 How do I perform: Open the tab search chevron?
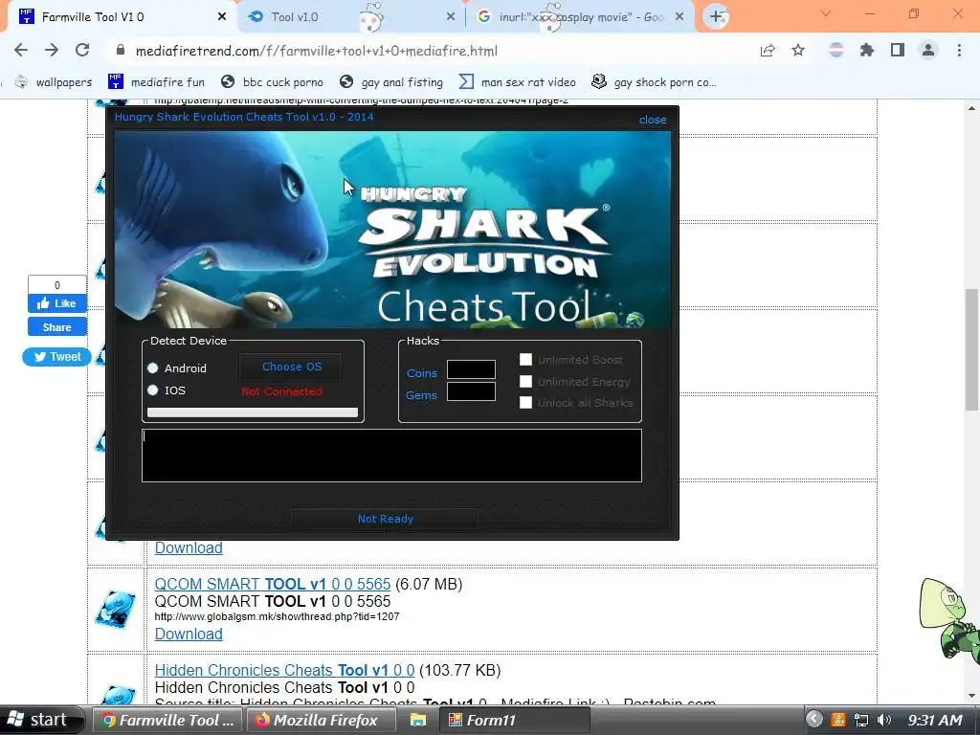(x=826, y=13)
